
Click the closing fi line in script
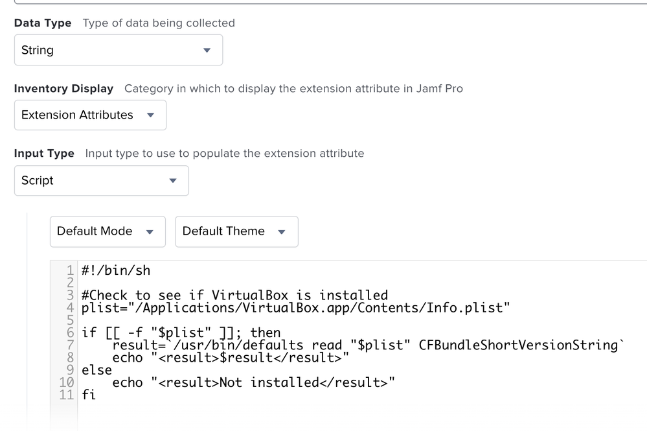pyautogui.click(x=88, y=395)
